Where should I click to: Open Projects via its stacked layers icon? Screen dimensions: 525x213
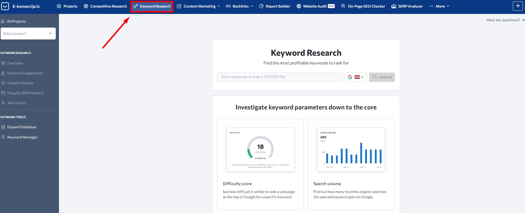(59, 6)
